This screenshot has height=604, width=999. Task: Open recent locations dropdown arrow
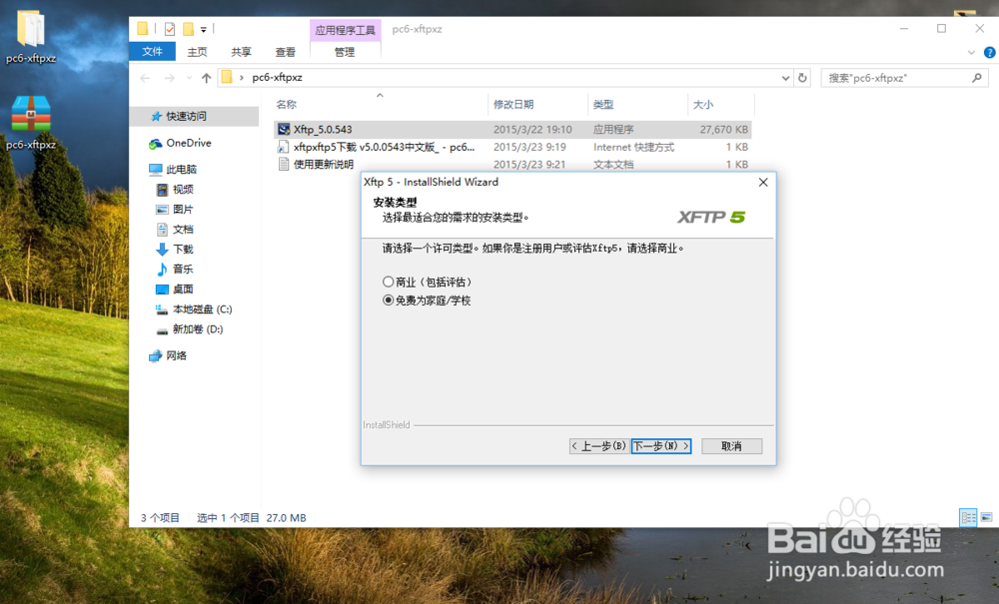(189, 78)
